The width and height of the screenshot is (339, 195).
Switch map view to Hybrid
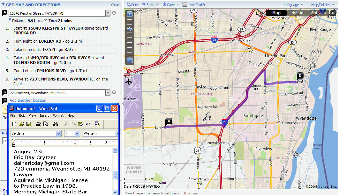pos(298,13)
